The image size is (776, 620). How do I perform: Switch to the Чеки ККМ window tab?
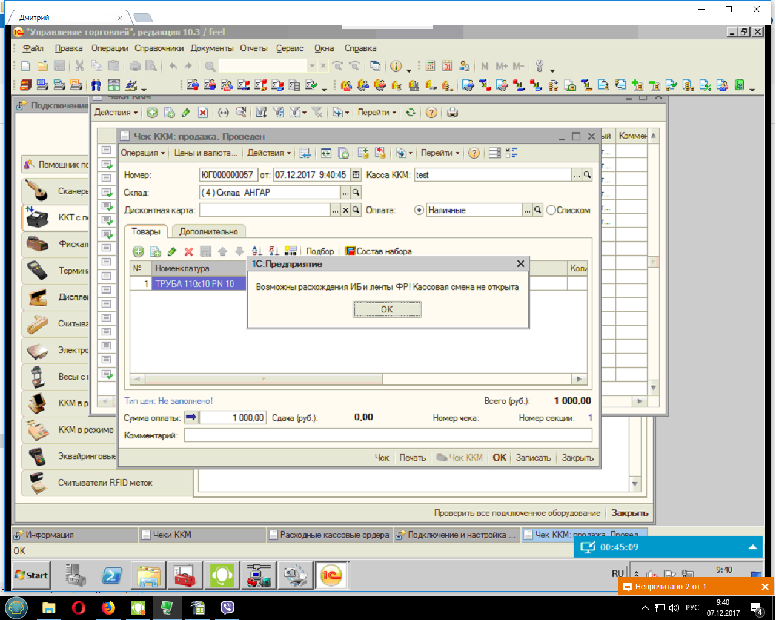[202, 535]
